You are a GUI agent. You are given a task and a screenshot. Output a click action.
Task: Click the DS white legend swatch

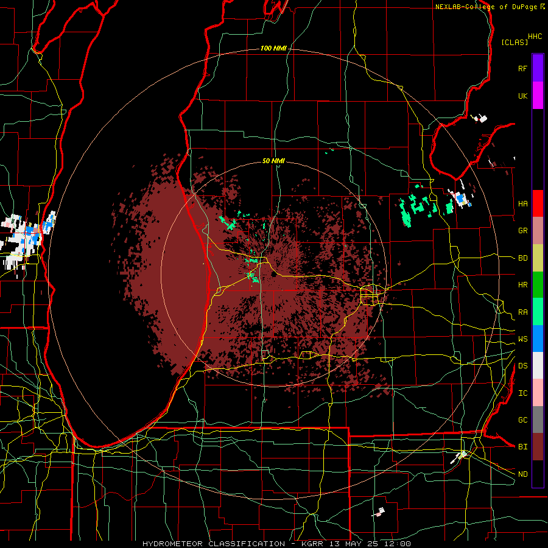(538, 365)
